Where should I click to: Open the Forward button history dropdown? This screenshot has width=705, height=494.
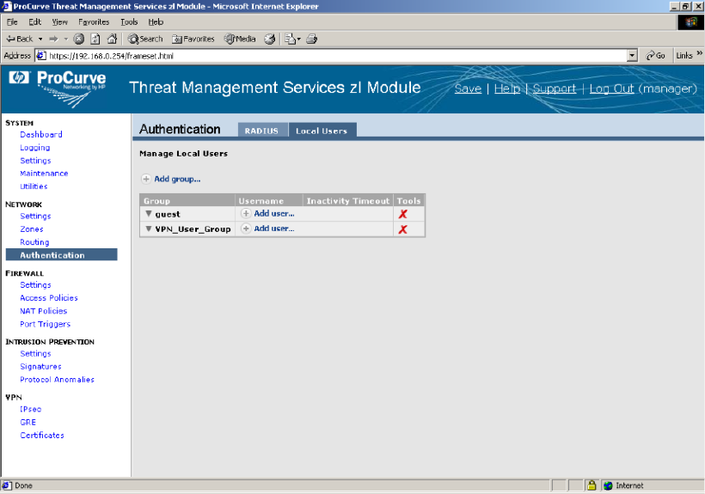[x=65, y=39]
